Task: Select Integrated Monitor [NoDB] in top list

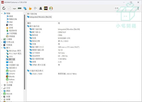Action: pos(39,17)
